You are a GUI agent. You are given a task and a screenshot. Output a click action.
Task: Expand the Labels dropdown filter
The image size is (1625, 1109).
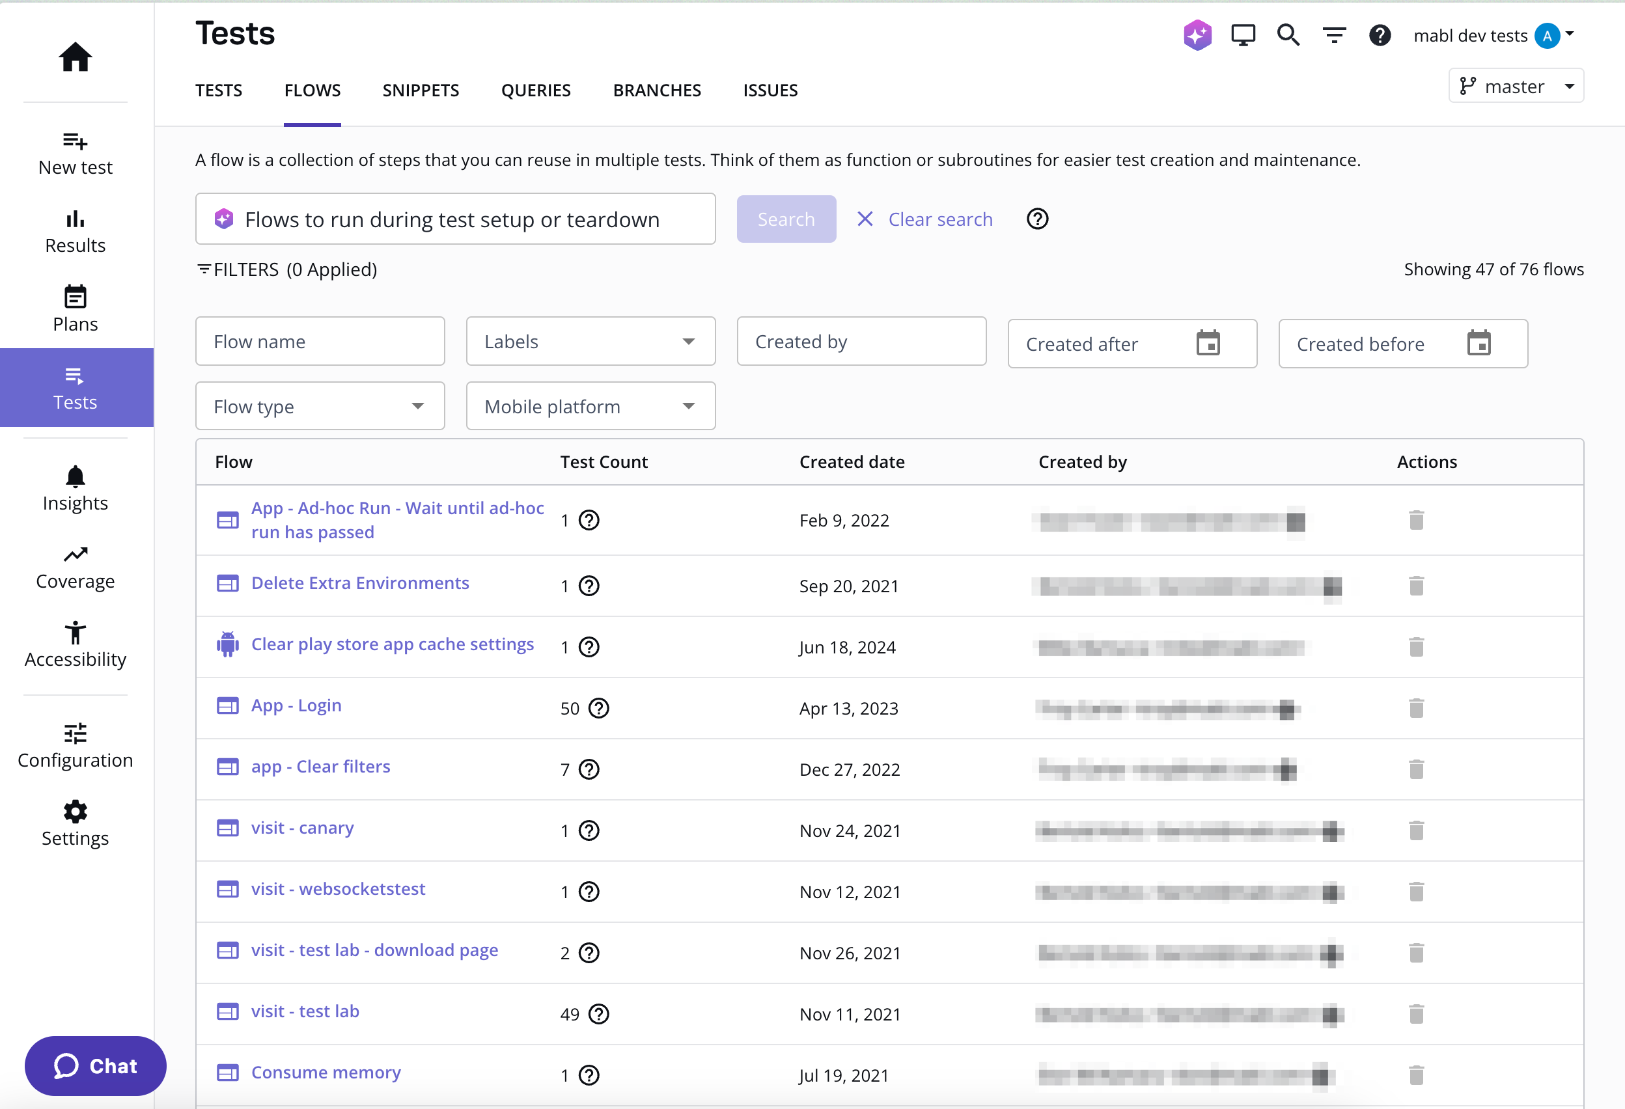[590, 341]
